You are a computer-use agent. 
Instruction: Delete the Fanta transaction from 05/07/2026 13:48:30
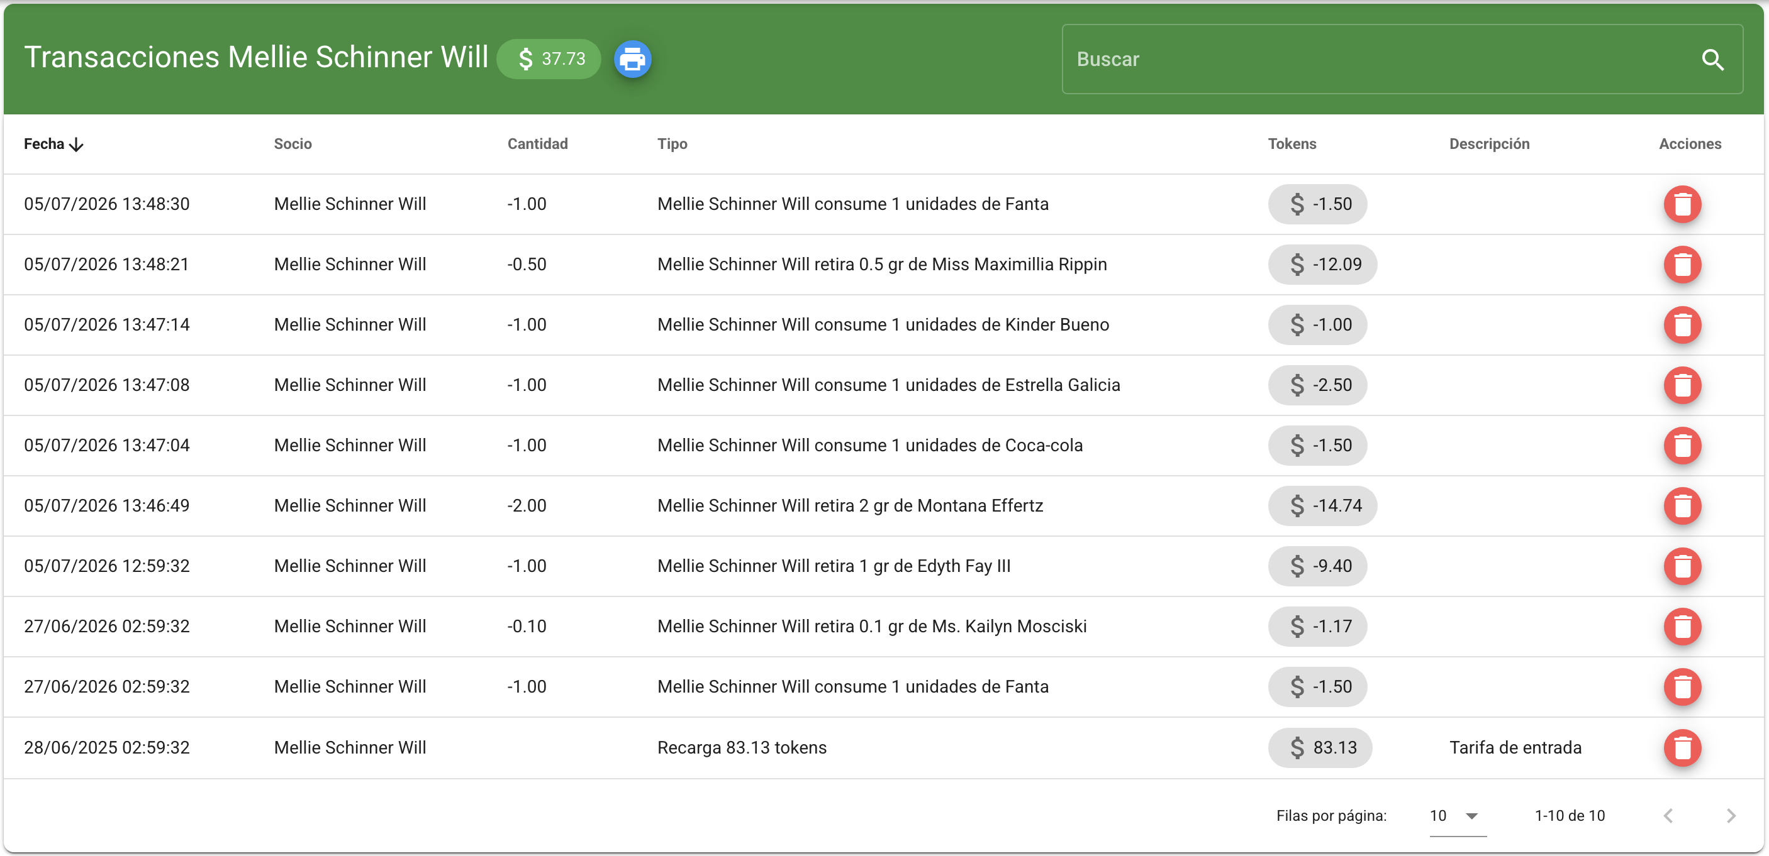click(1682, 204)
